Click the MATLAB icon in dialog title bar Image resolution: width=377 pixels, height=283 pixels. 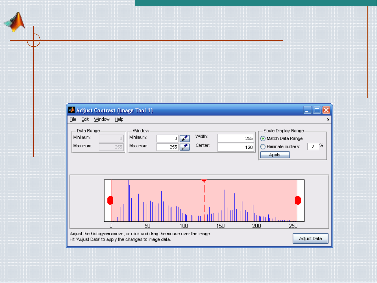[71, 110]
